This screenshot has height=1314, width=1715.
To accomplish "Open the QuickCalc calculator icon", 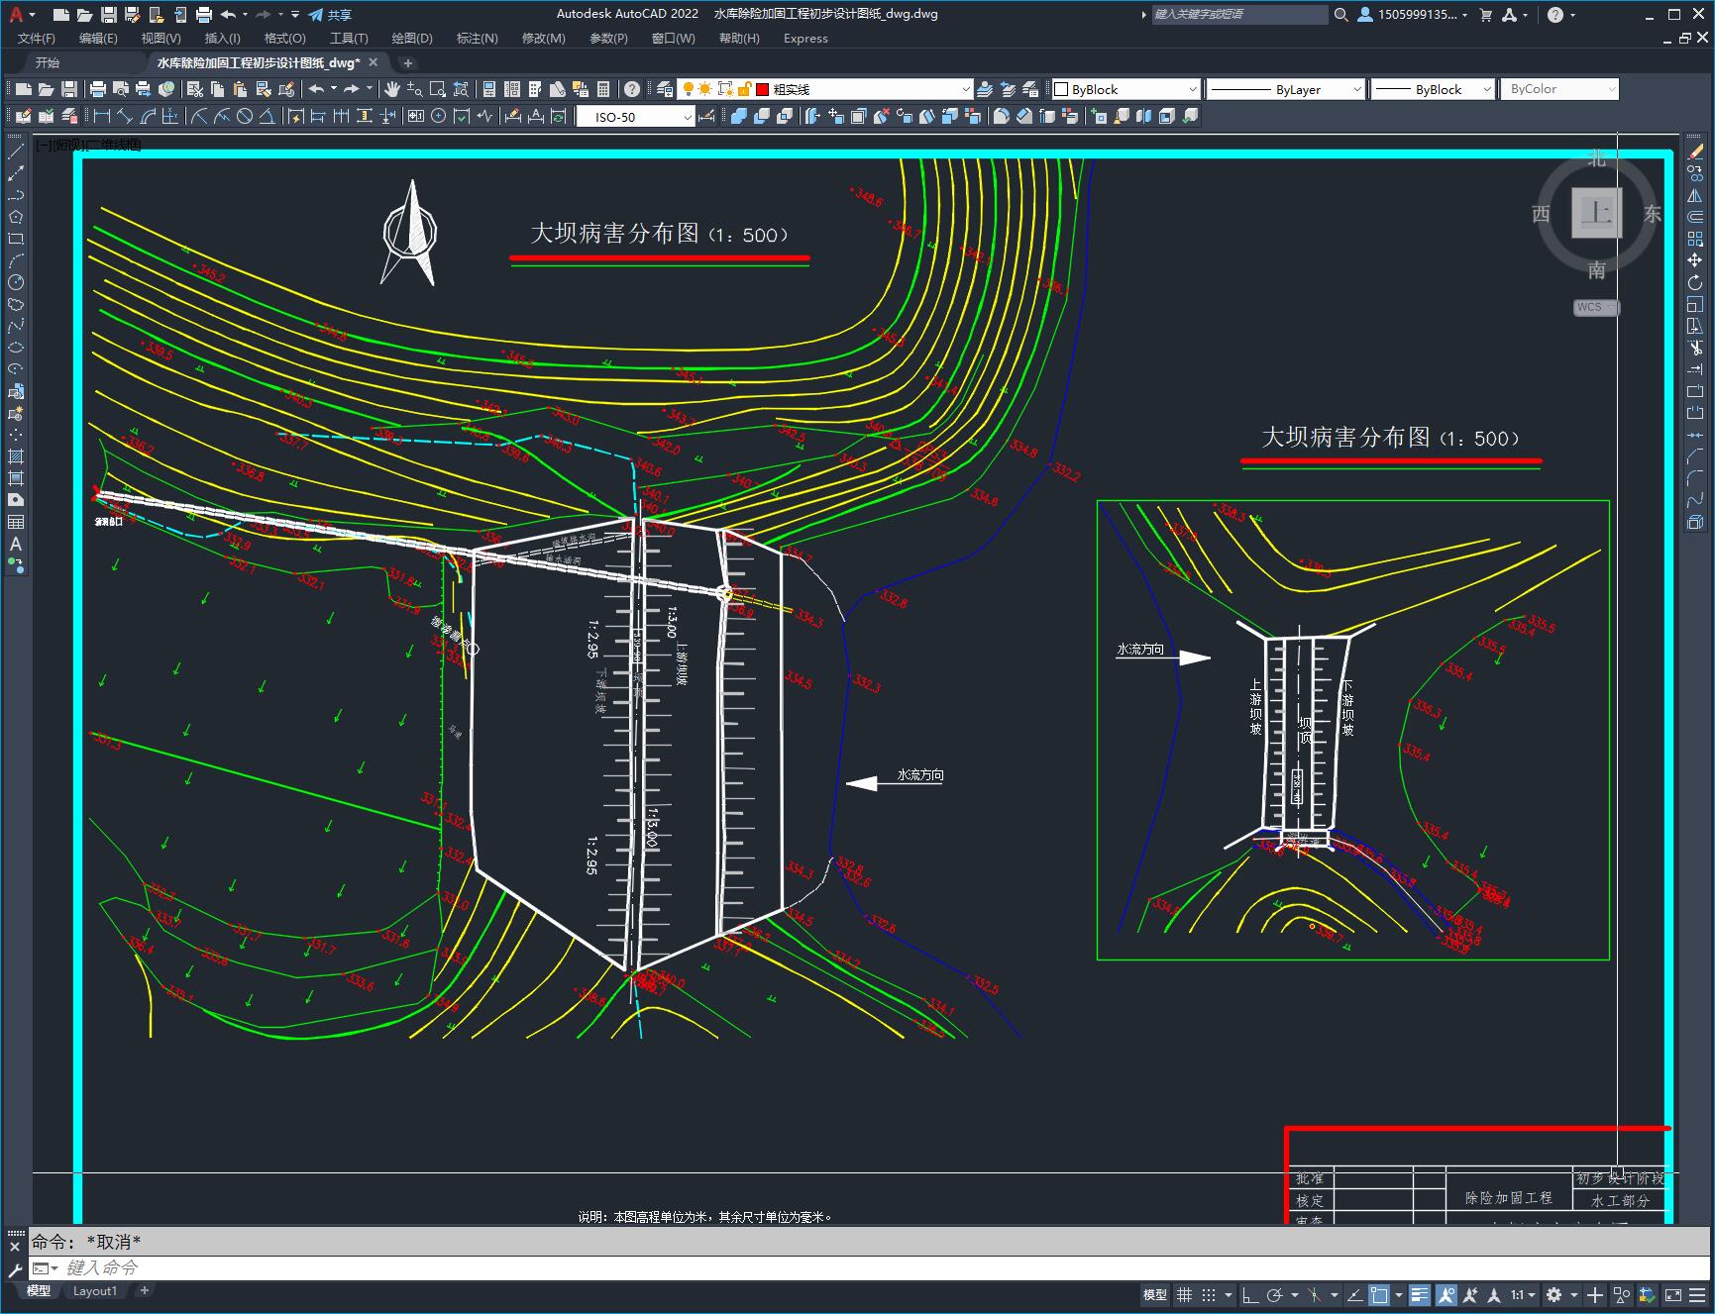I will (x=603, y=89).
